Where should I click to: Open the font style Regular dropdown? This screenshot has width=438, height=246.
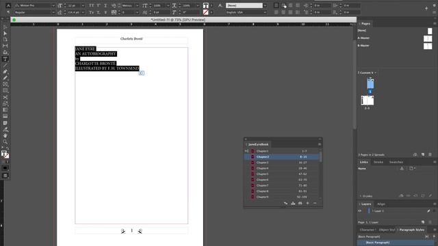pyautogui.click(x=53, y=12)
